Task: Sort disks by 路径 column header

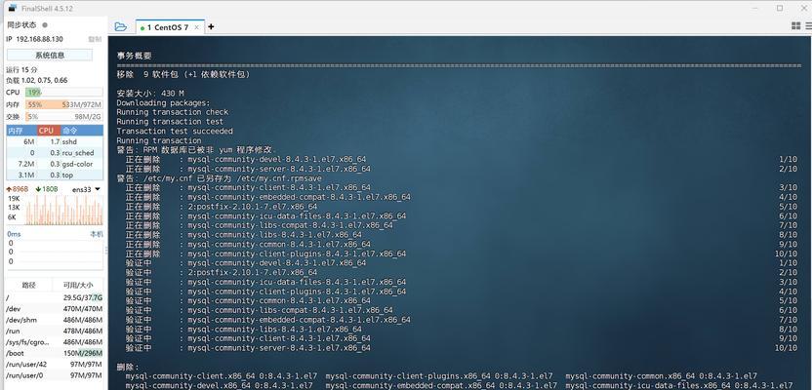Action: (x=28, y=285)
